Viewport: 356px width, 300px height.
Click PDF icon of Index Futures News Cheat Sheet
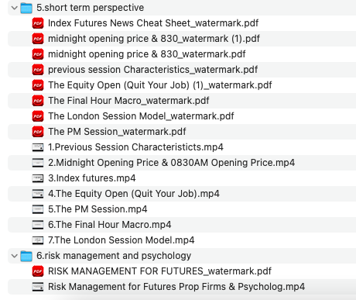click(x=38, y=23)
